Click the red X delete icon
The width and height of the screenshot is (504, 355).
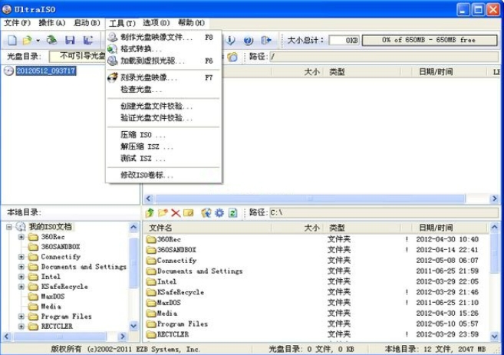point(176,212)
